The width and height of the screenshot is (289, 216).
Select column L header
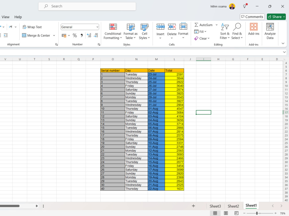click(174, 59)
